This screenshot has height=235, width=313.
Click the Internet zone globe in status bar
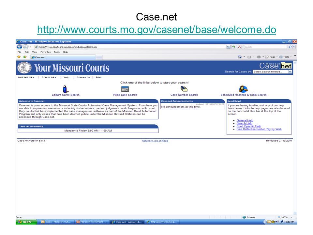click(244, 217)
